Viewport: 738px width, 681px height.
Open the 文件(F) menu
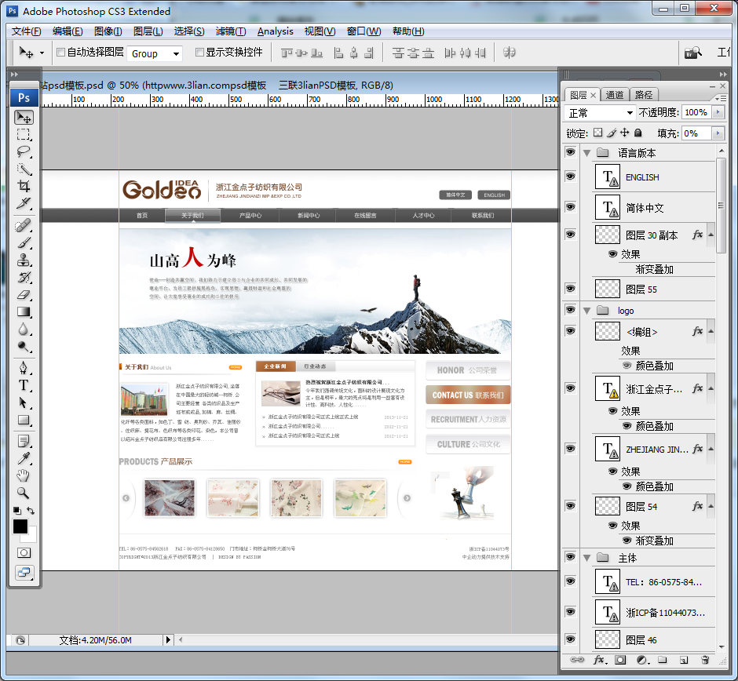pos(27,31)
